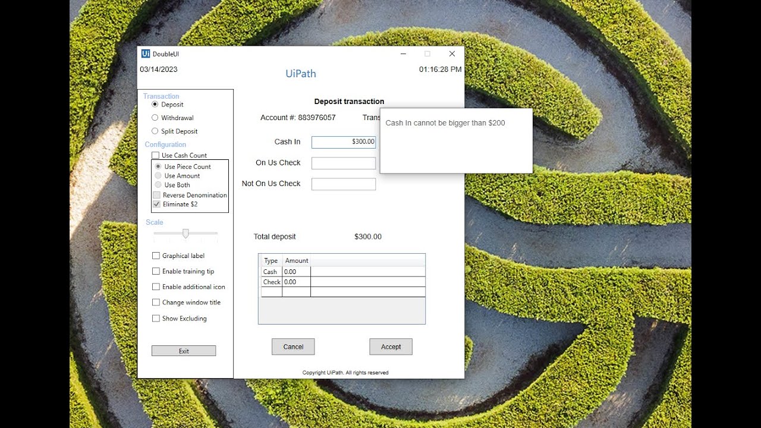761x428 pixels.
Task: Toggle the Eliminate $2 checkbox
Action: click(157, 204)
